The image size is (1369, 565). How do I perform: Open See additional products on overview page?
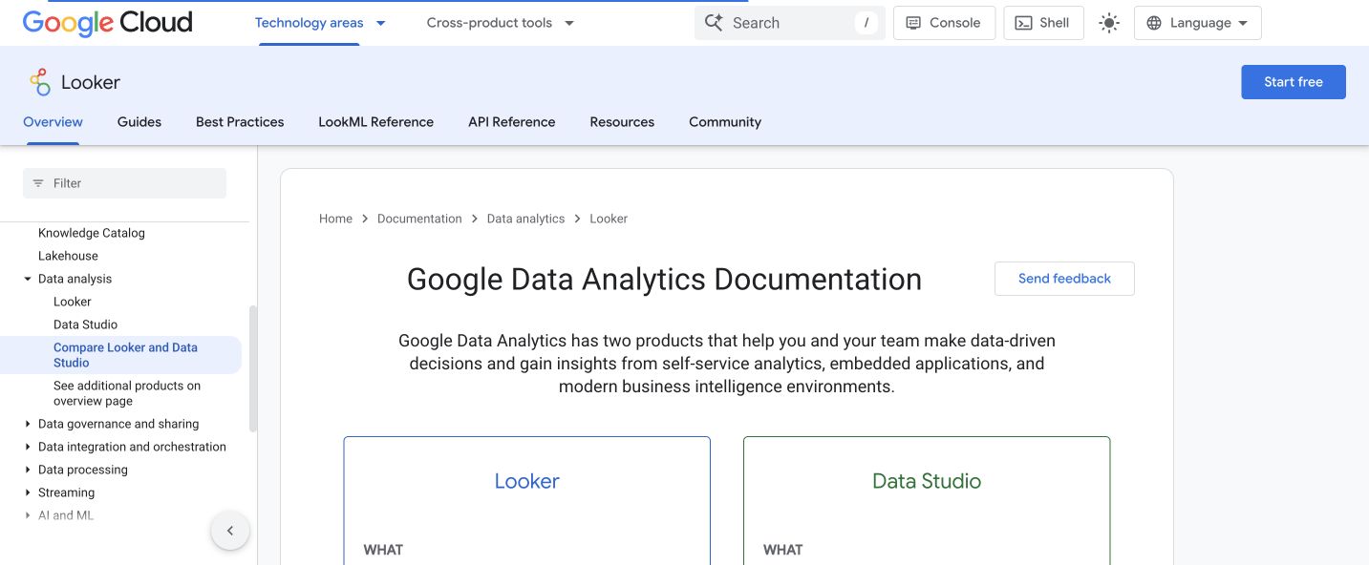(127, 393)
